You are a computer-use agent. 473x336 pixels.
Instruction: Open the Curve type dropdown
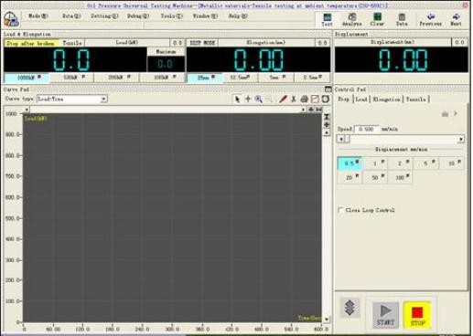pos(103,99)
